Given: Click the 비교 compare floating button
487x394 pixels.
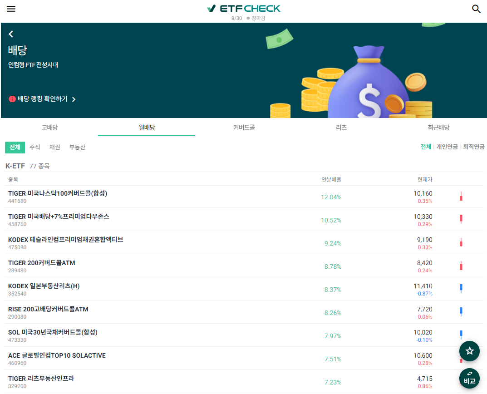Looking at the screenshot, I should 469,378.
